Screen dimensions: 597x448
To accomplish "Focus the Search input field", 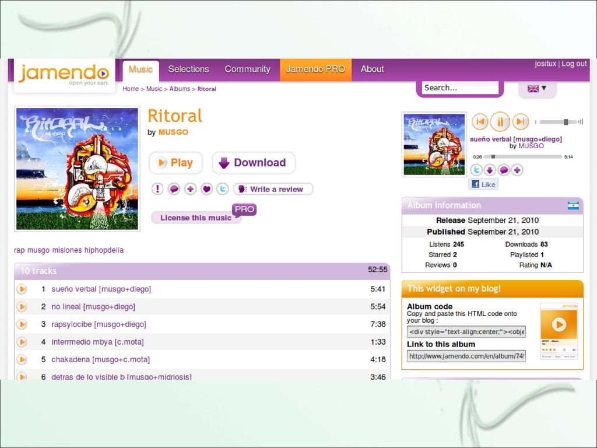I will [x=460, y=87].
